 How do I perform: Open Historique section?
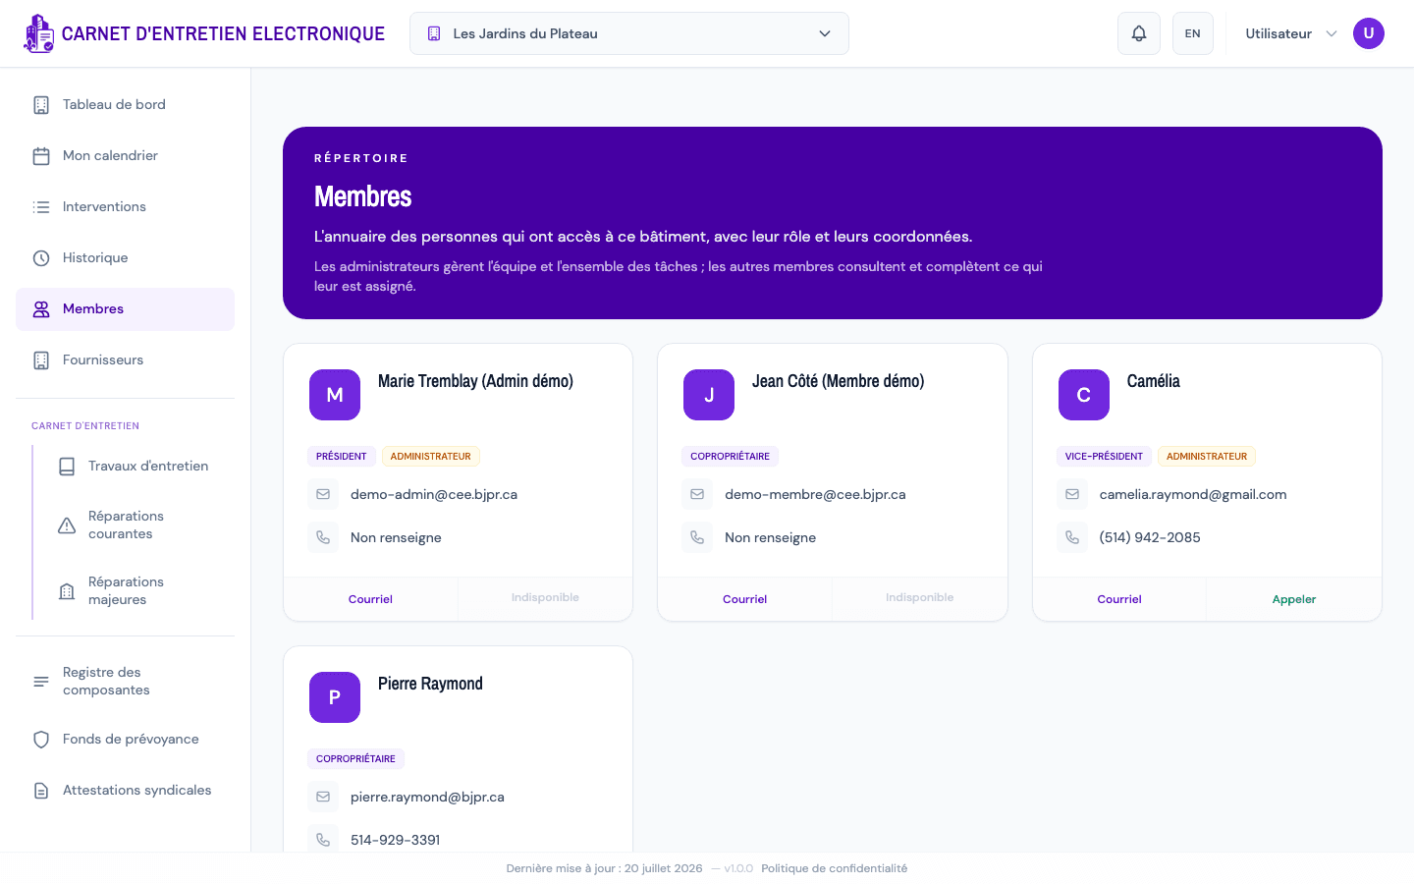click(125, 258)
